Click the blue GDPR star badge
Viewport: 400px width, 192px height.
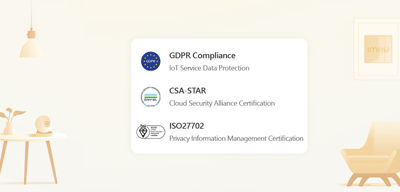point(151,61)
